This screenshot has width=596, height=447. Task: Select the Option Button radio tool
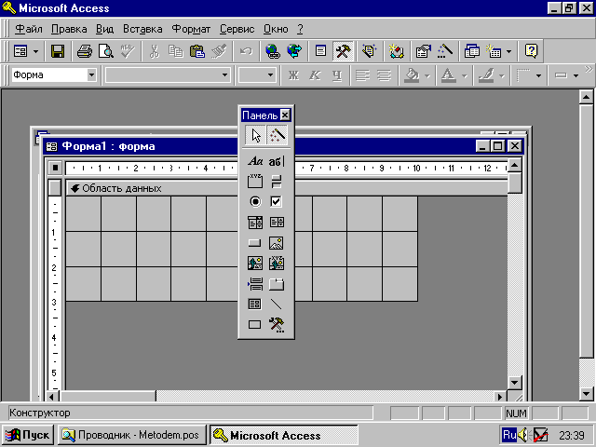click(255, 201)
